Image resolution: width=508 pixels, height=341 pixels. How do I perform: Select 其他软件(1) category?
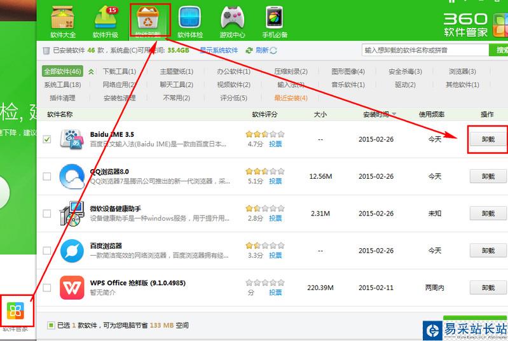(462, 85)
